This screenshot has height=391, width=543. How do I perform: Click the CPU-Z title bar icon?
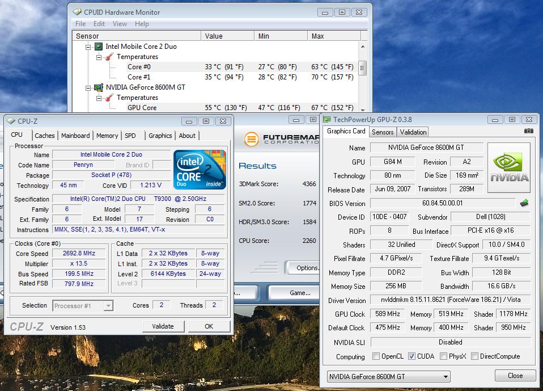11,121
